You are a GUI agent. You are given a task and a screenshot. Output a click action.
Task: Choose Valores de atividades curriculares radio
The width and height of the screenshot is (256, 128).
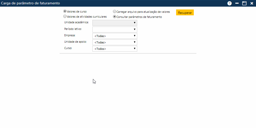pyautogui.click(x=65, y=16)
